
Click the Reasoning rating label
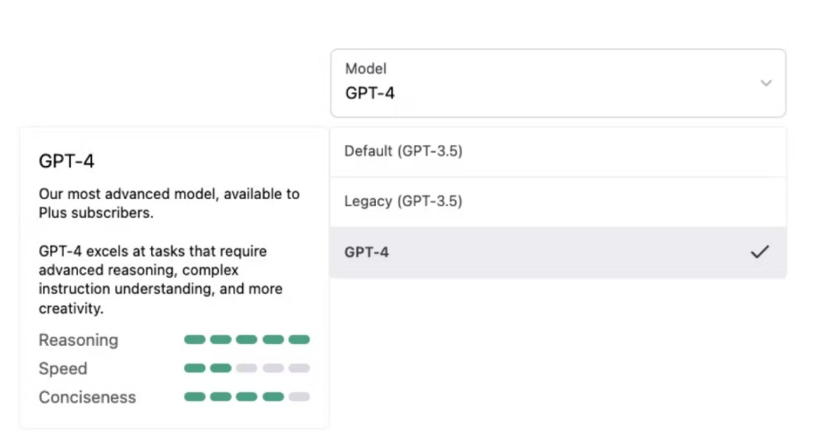79,340
